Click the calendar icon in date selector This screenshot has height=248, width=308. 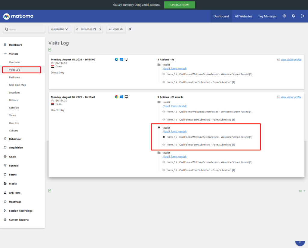pyautogui.click(x=95, y=29)
